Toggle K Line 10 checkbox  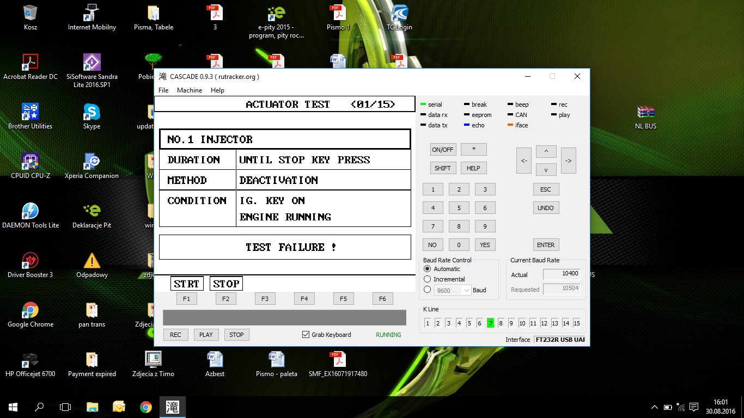[522, 323]
